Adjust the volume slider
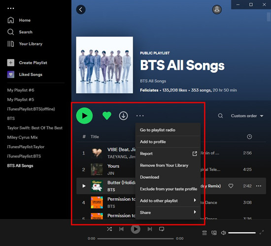The width and height of the screenshot is (271, 246). (242, 233)
